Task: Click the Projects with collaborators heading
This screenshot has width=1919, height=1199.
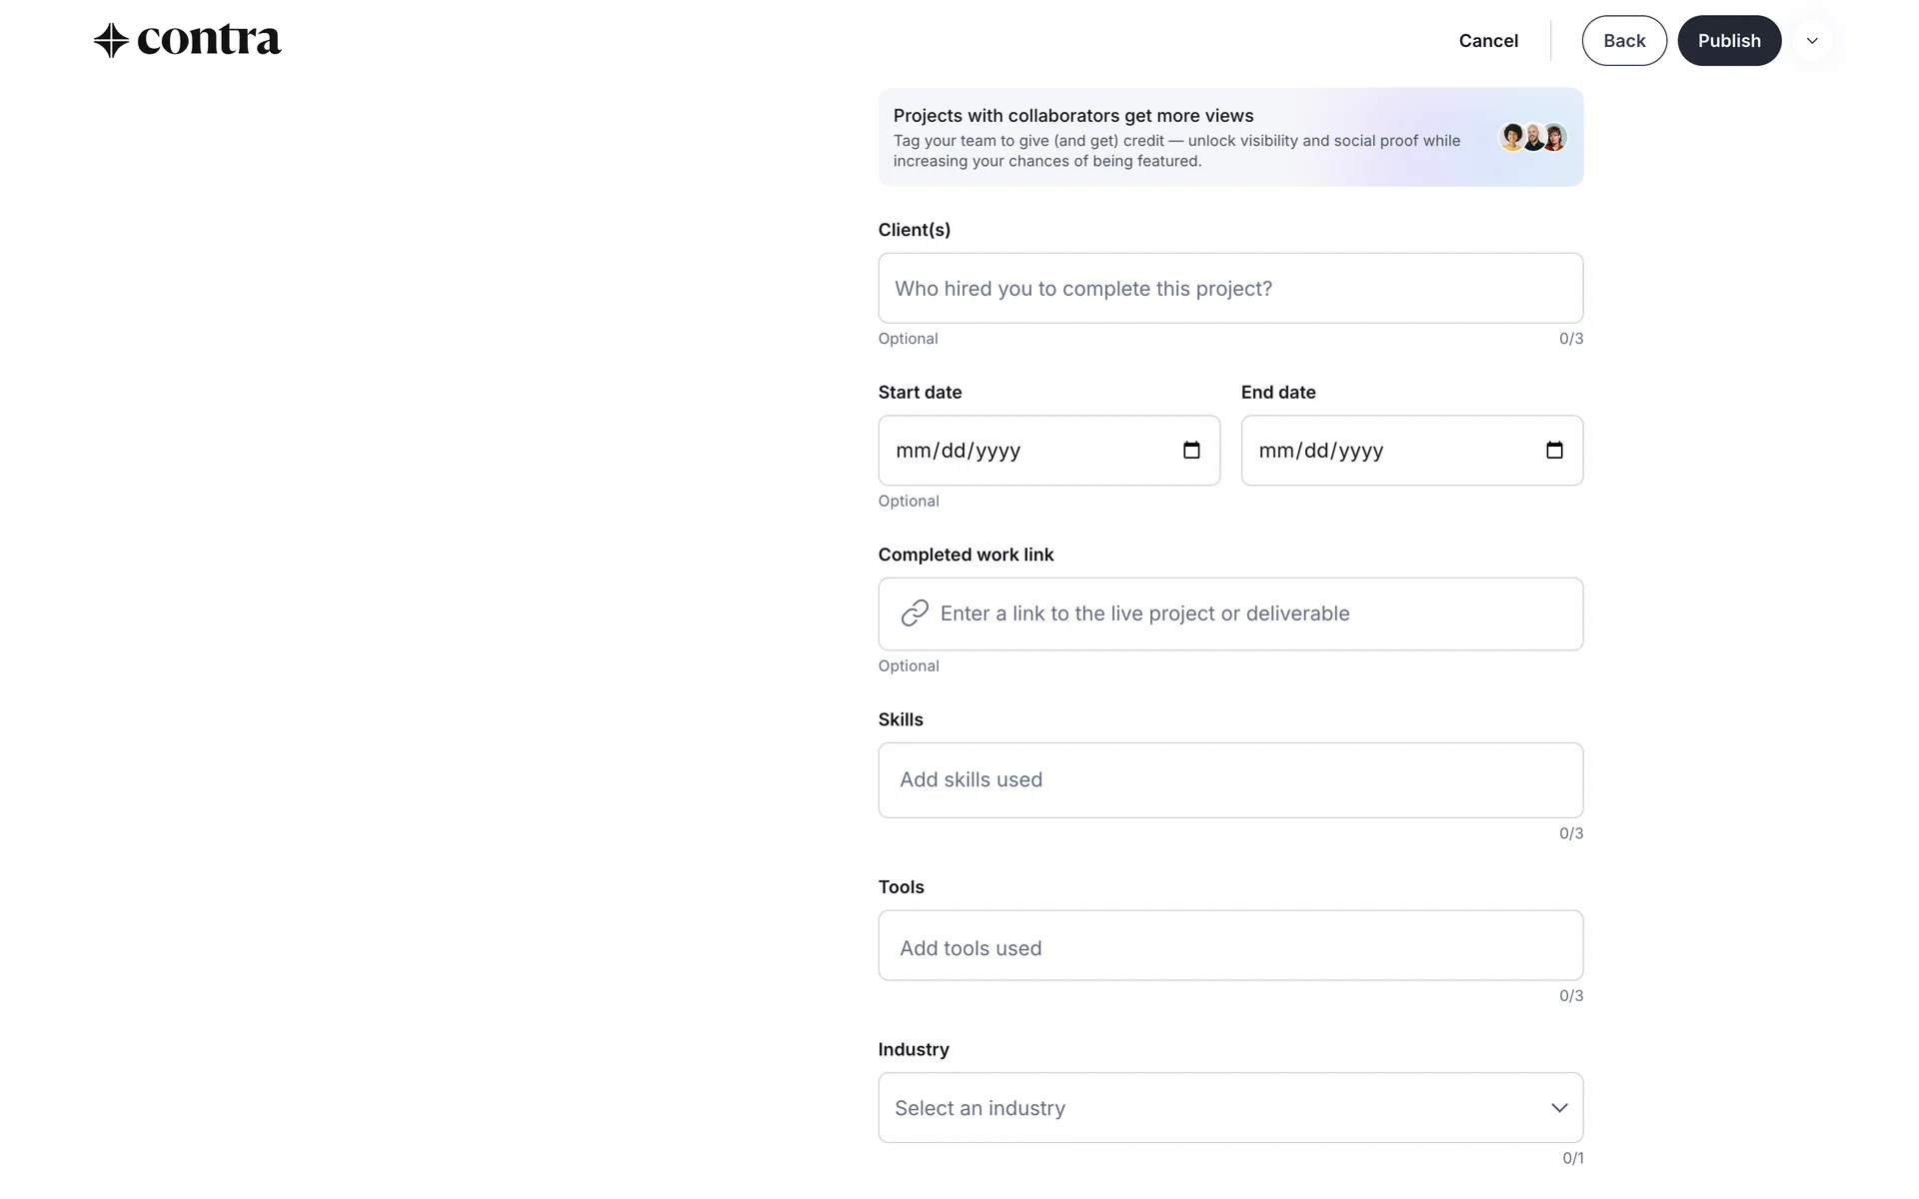Action: coord(1072,116)
